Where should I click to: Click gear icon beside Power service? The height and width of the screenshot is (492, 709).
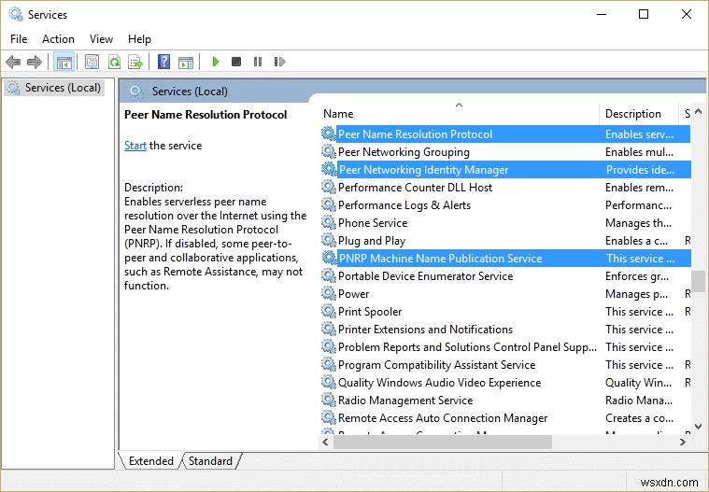point(328,294)
